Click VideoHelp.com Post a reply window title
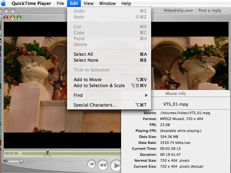The image size is (231, 173). 192,10
